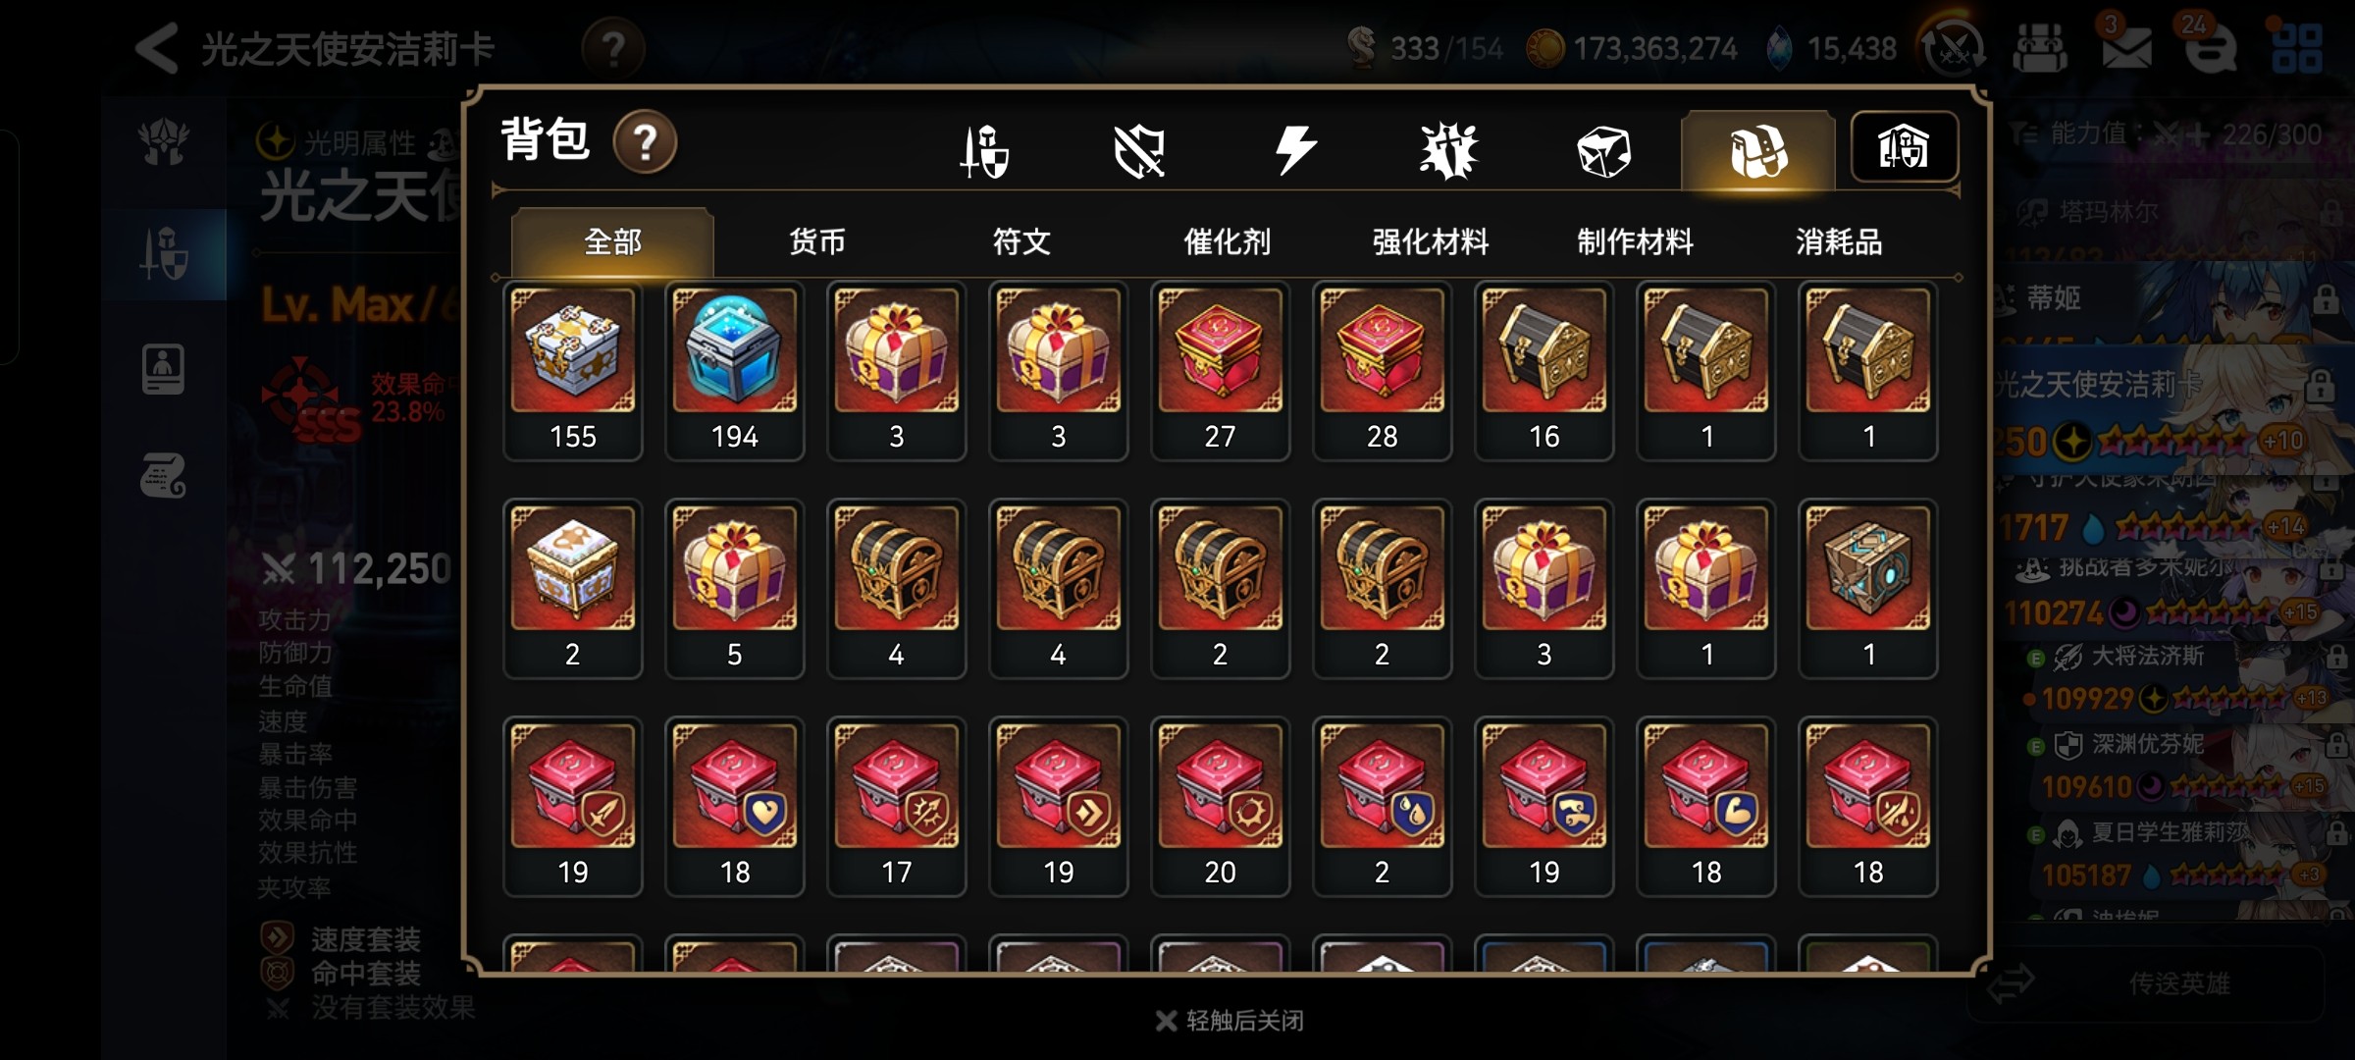Select the backpack items category icon
Image resolution: width=2355 pixels, height=1060 pixels.
1757,150
